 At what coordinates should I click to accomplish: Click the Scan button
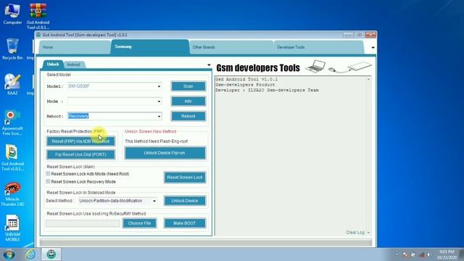(x=188, y=86)
